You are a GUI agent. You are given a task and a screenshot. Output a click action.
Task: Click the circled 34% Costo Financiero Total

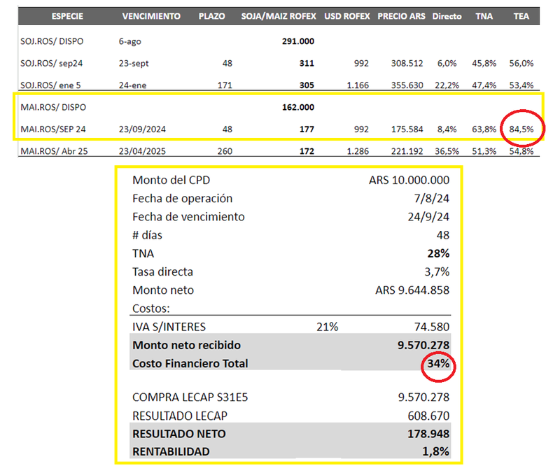click(x=438, y=363)
